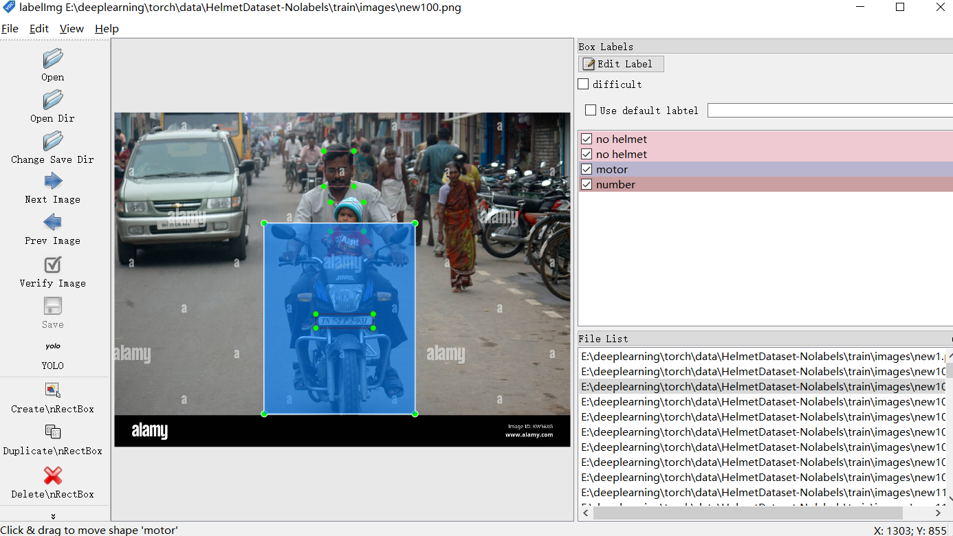Open the File menu
Viewport: 953px width, 536px height.
pos(10,29)
